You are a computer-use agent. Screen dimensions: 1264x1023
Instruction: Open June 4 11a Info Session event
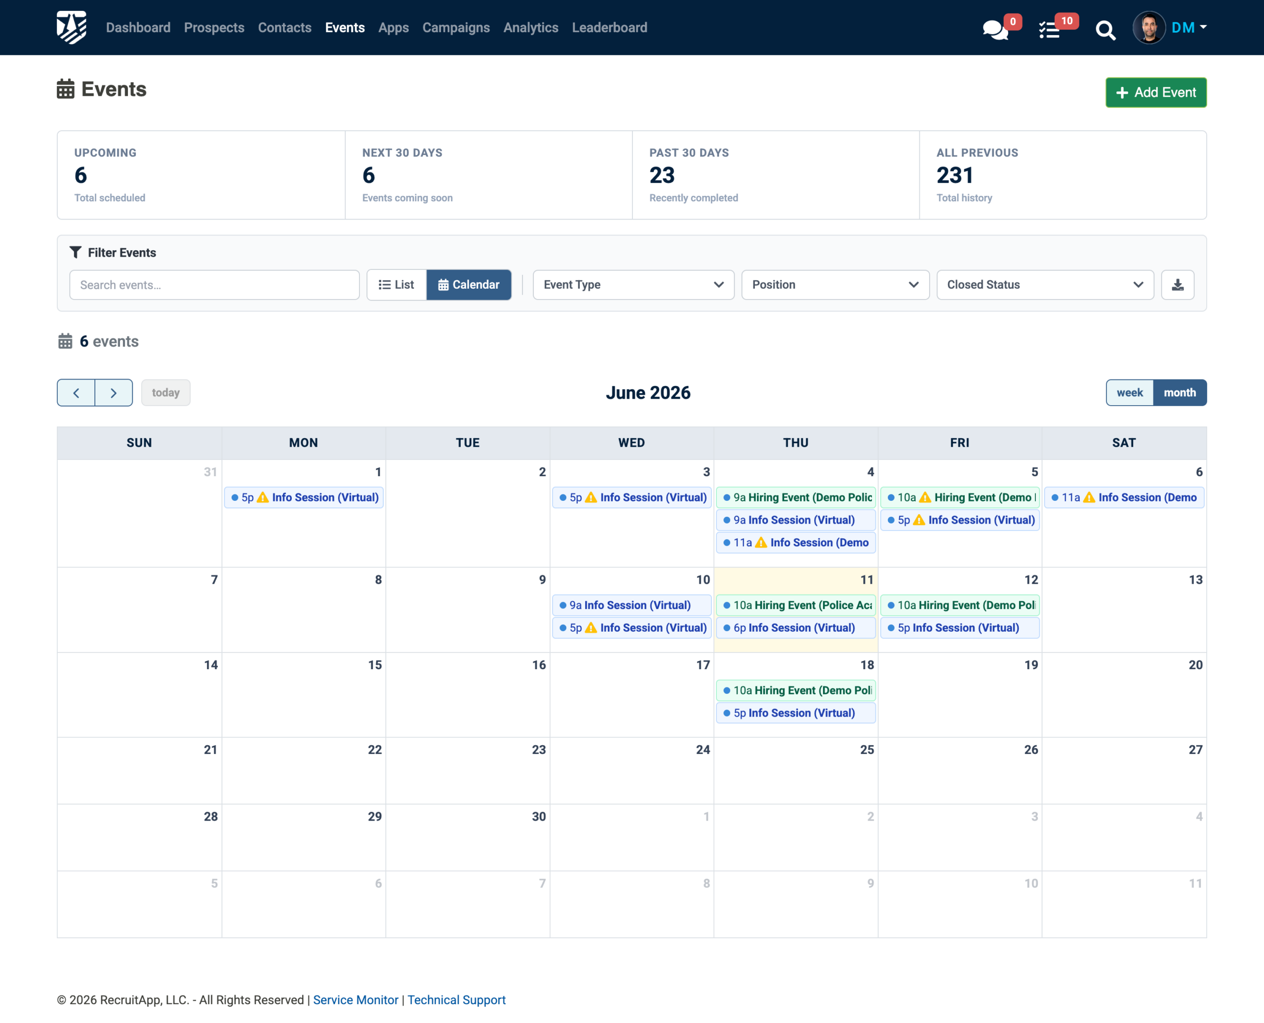pos(795,542)
